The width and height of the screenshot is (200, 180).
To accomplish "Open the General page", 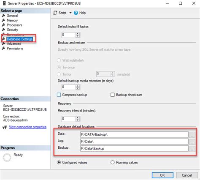I will (12, 16).
